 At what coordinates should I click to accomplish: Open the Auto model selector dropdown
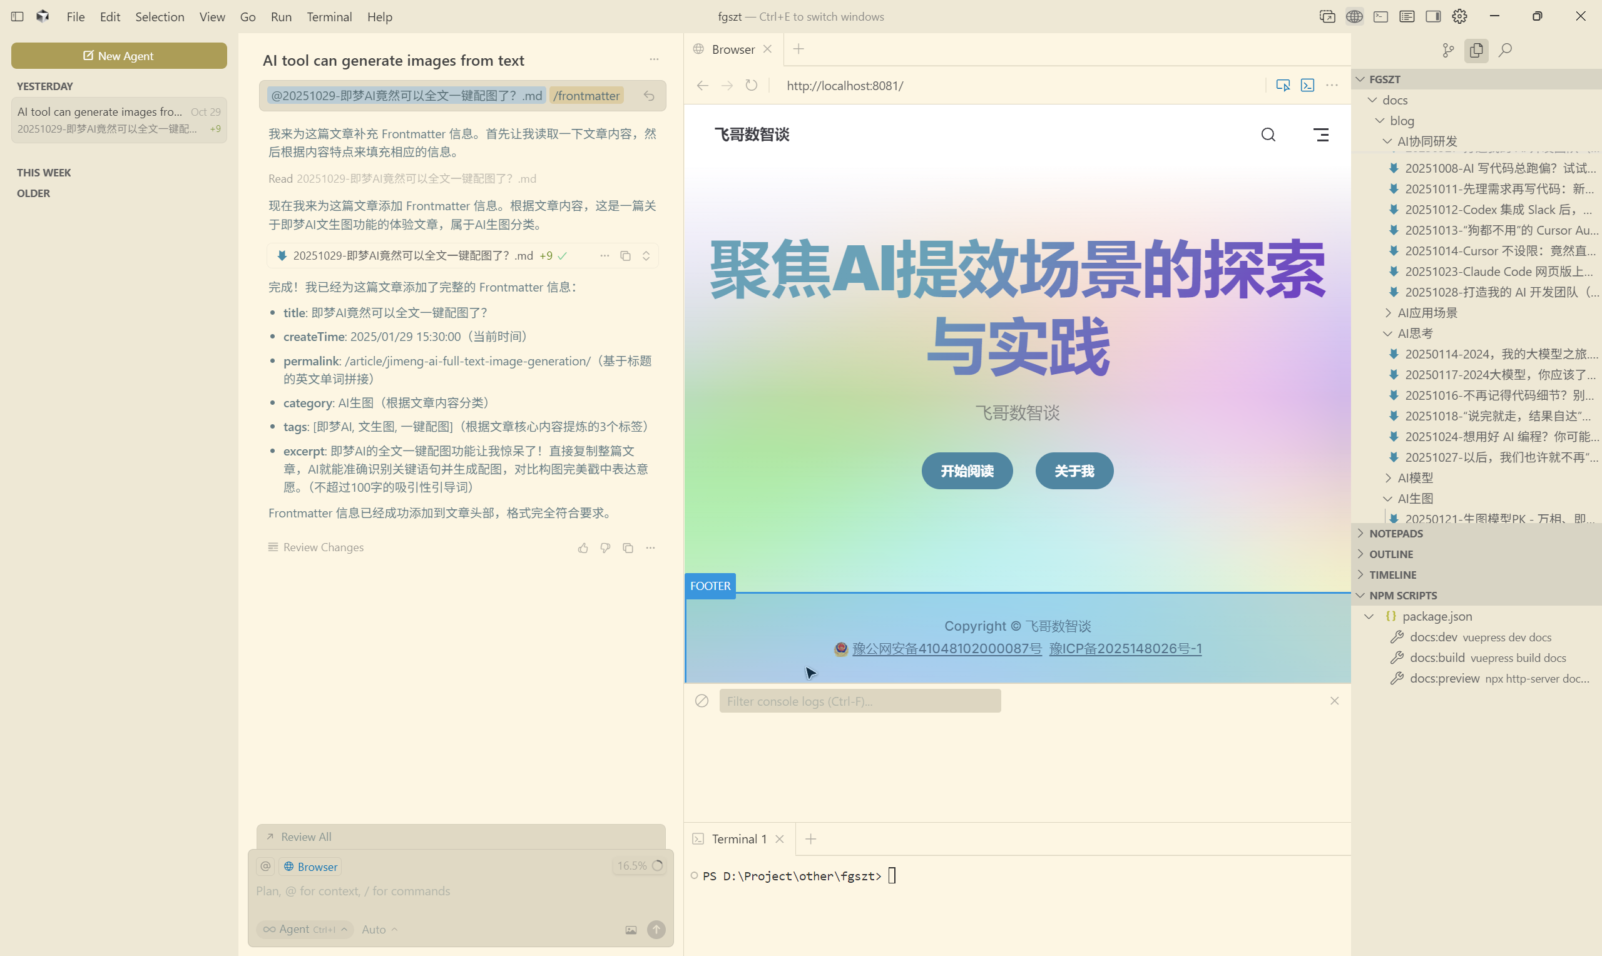(379, 929)
